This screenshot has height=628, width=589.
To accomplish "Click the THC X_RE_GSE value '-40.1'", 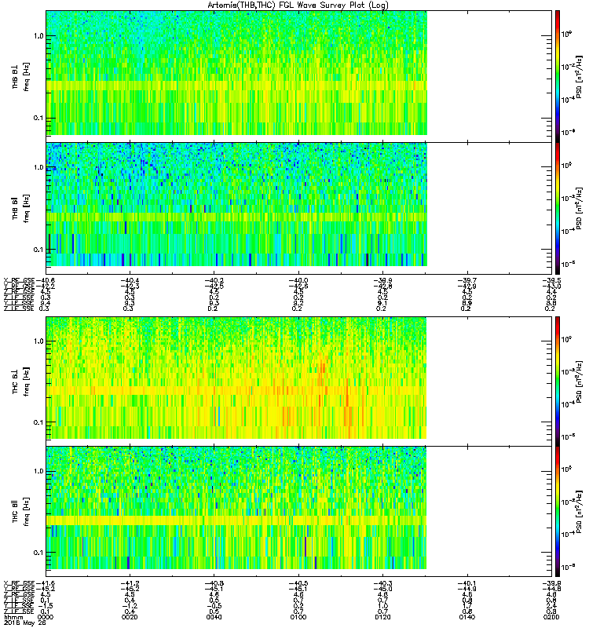I will pyautogui.click(x=467, y=583).
